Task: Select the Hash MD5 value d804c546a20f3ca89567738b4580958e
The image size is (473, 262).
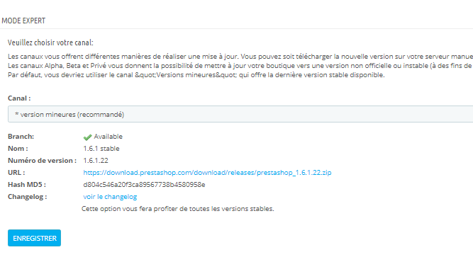Action: [144, 185]
